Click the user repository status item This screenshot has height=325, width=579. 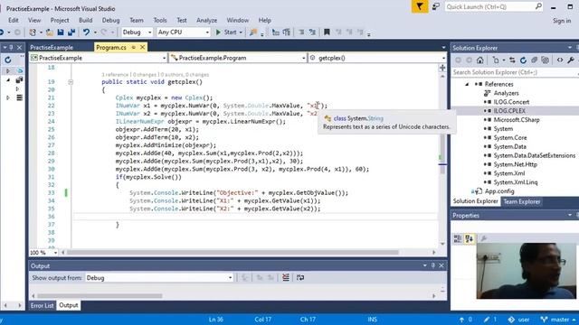(518, 320)
